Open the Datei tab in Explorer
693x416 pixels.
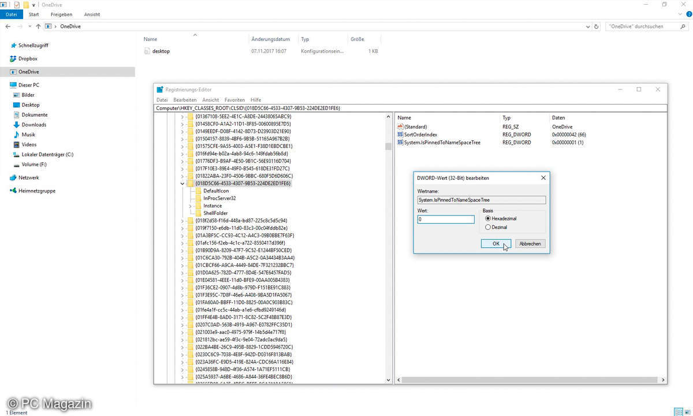[11, 14]
